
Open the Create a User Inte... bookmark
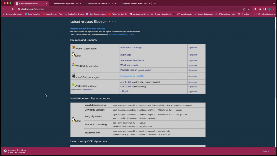(161, 14)
